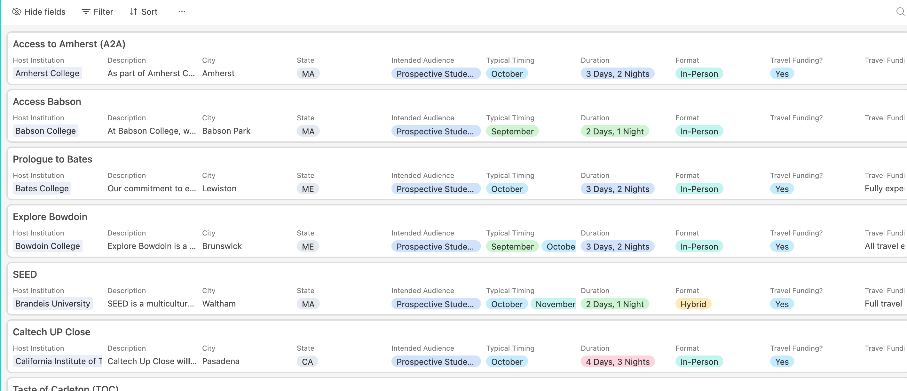The image size is (907, 391).
Task: Click Yes travel funding tag for Amherst
Action: pyautogui.click(x=782, y=74)
